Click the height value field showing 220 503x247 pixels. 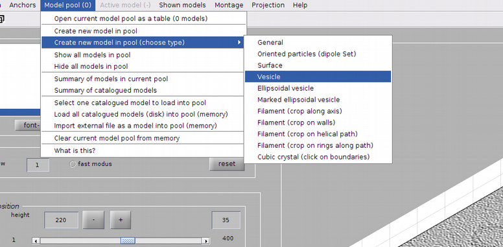coord(61,220)
